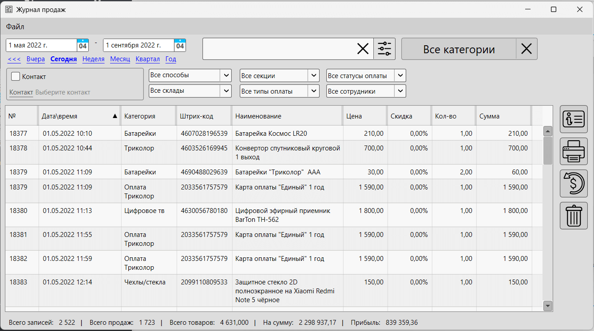Open the Все статусы оплаты dropdown
This screenshot has width=594, height=331.
pos(400,75)
